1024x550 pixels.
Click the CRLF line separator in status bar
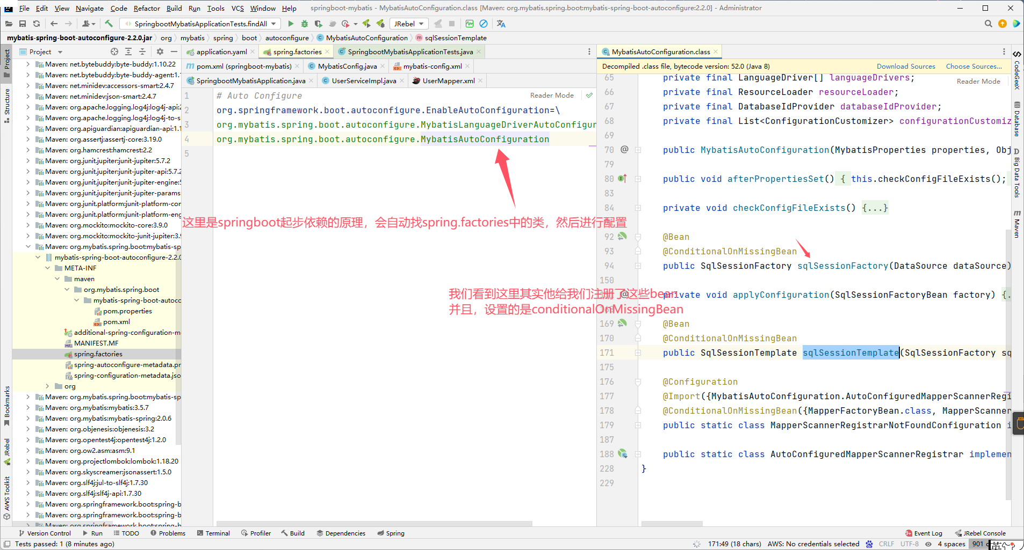coord(886,544)
